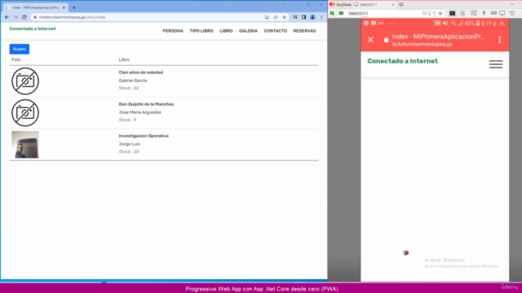Click Stock : 20 text

click(129, 151)
